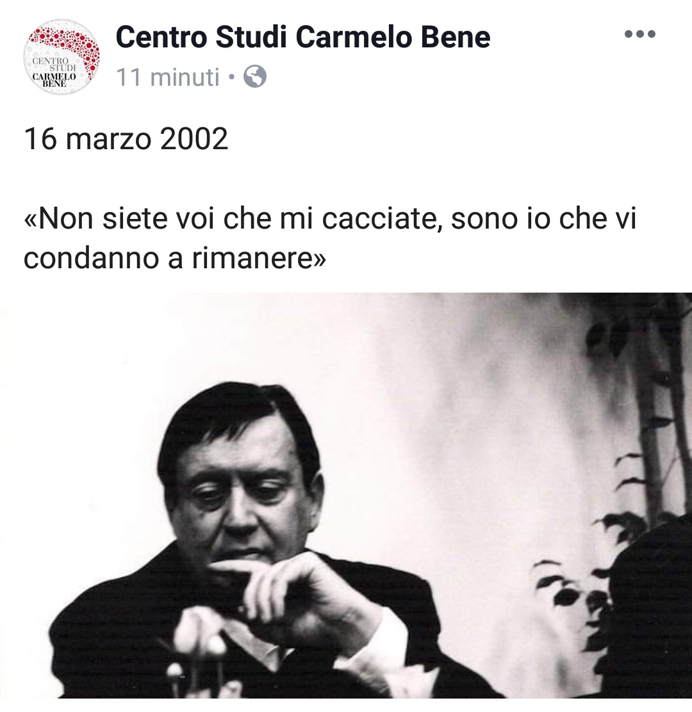Open the black-and-white photo of the man
The height and width of the screenshot is (712, 692).
(x=346, y=496)
